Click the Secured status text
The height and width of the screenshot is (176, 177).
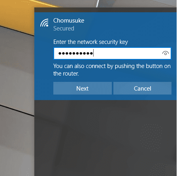pyautogui.click(x=64, y=28)
